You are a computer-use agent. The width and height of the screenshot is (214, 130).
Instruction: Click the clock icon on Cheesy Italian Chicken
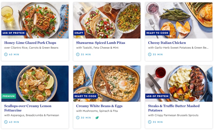[x=150, y=54]
